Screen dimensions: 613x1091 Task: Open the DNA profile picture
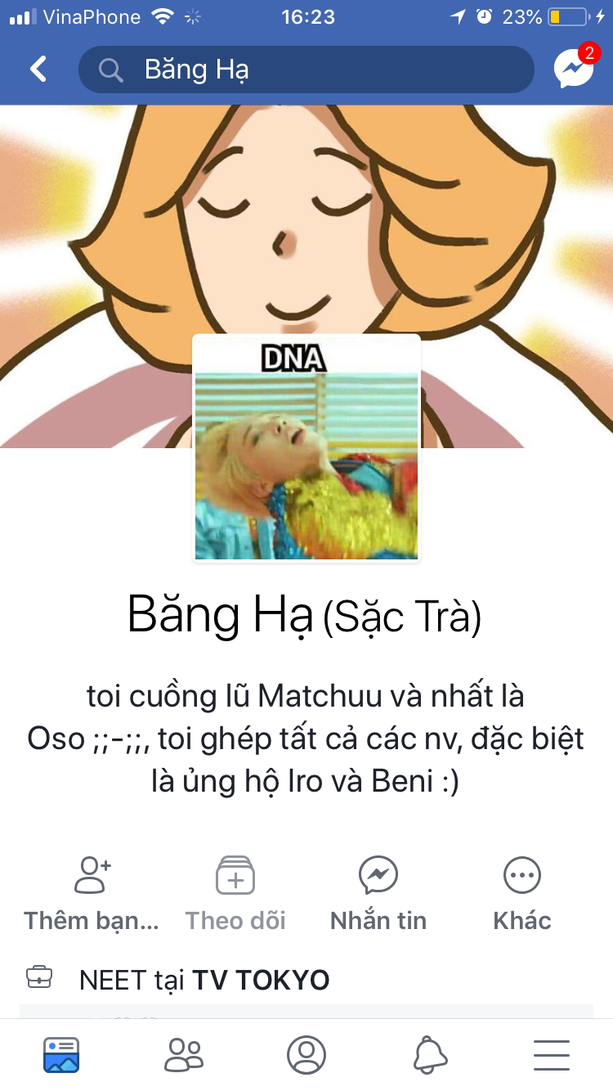(306, 448)
